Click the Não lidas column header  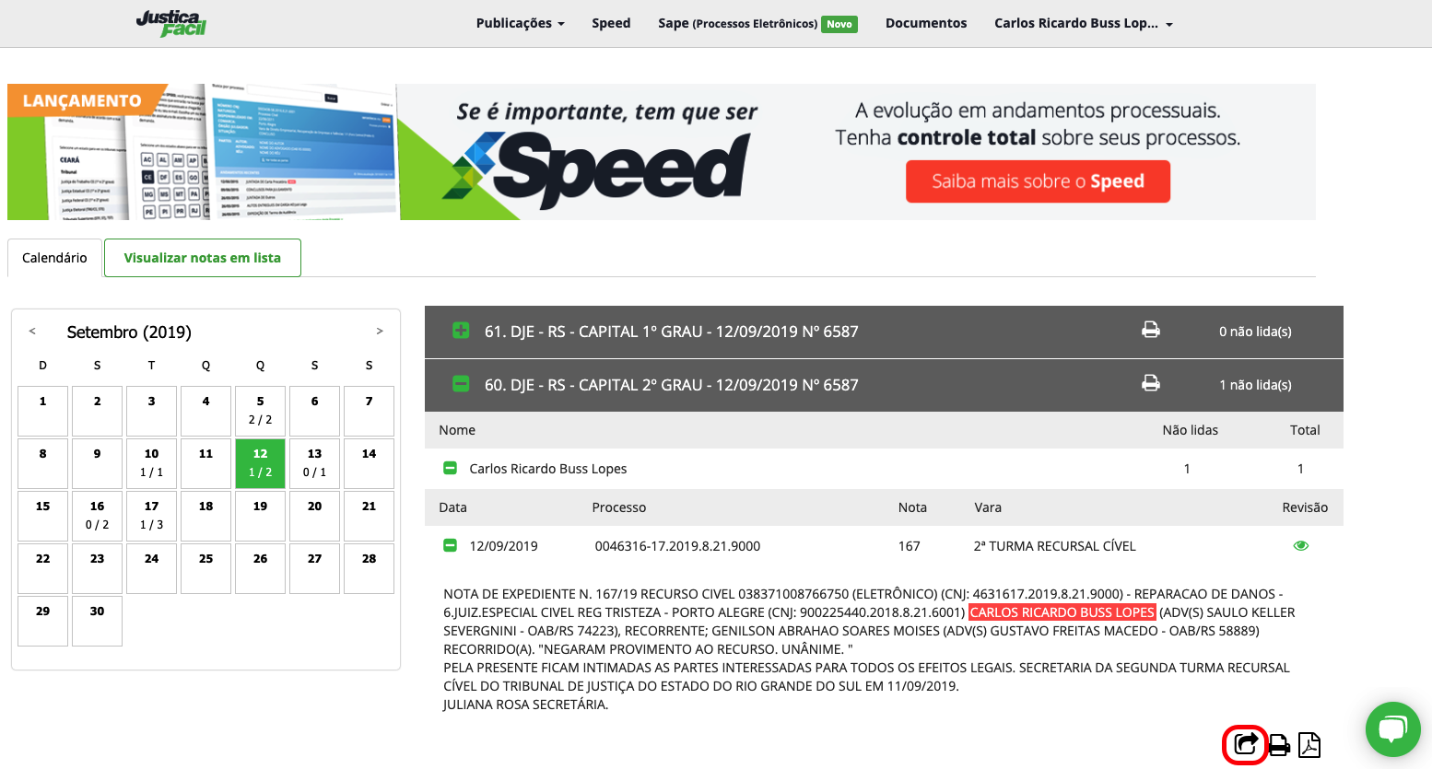click(1191, 430)
